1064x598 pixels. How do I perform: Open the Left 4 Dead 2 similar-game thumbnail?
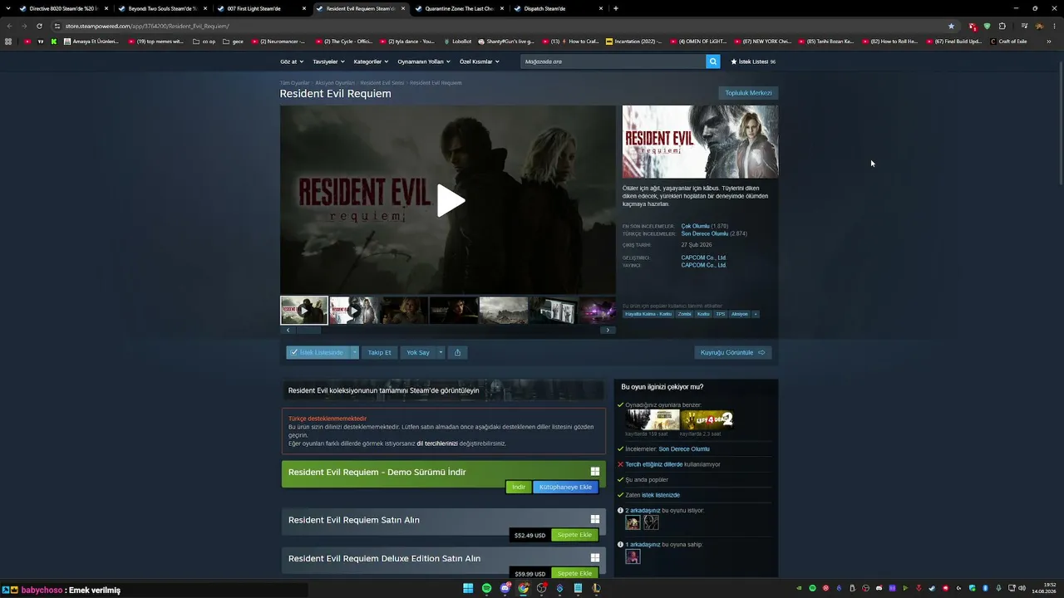click(707, 419)
